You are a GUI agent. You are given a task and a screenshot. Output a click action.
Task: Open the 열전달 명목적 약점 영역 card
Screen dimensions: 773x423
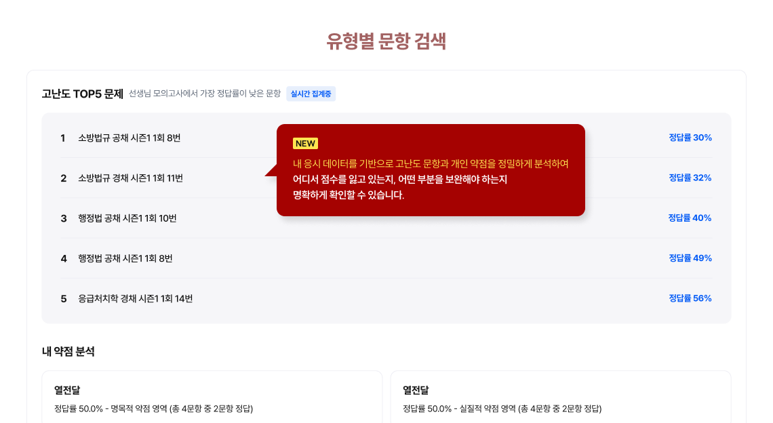212,397
